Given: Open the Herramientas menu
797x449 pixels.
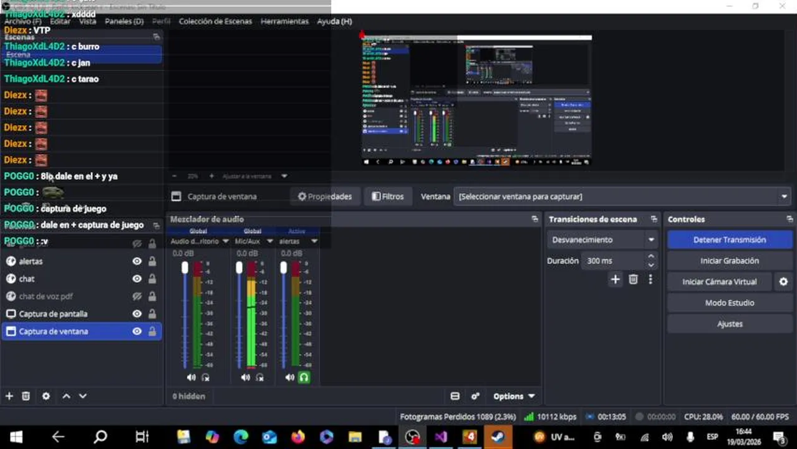Looking at the screenshot, I should point(284,21).
